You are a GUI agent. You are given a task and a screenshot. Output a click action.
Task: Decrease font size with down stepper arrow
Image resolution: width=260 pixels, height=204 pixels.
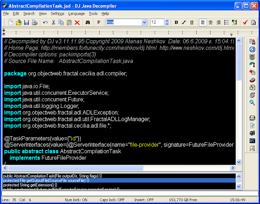coord(167,24)
